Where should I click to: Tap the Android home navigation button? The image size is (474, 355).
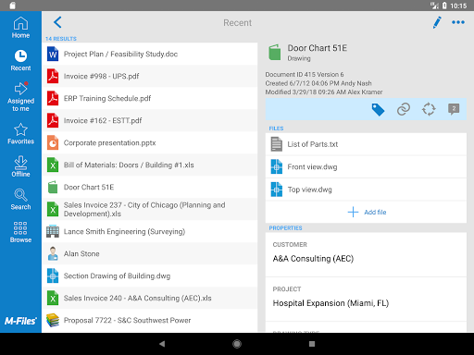[x=237, y=344]
